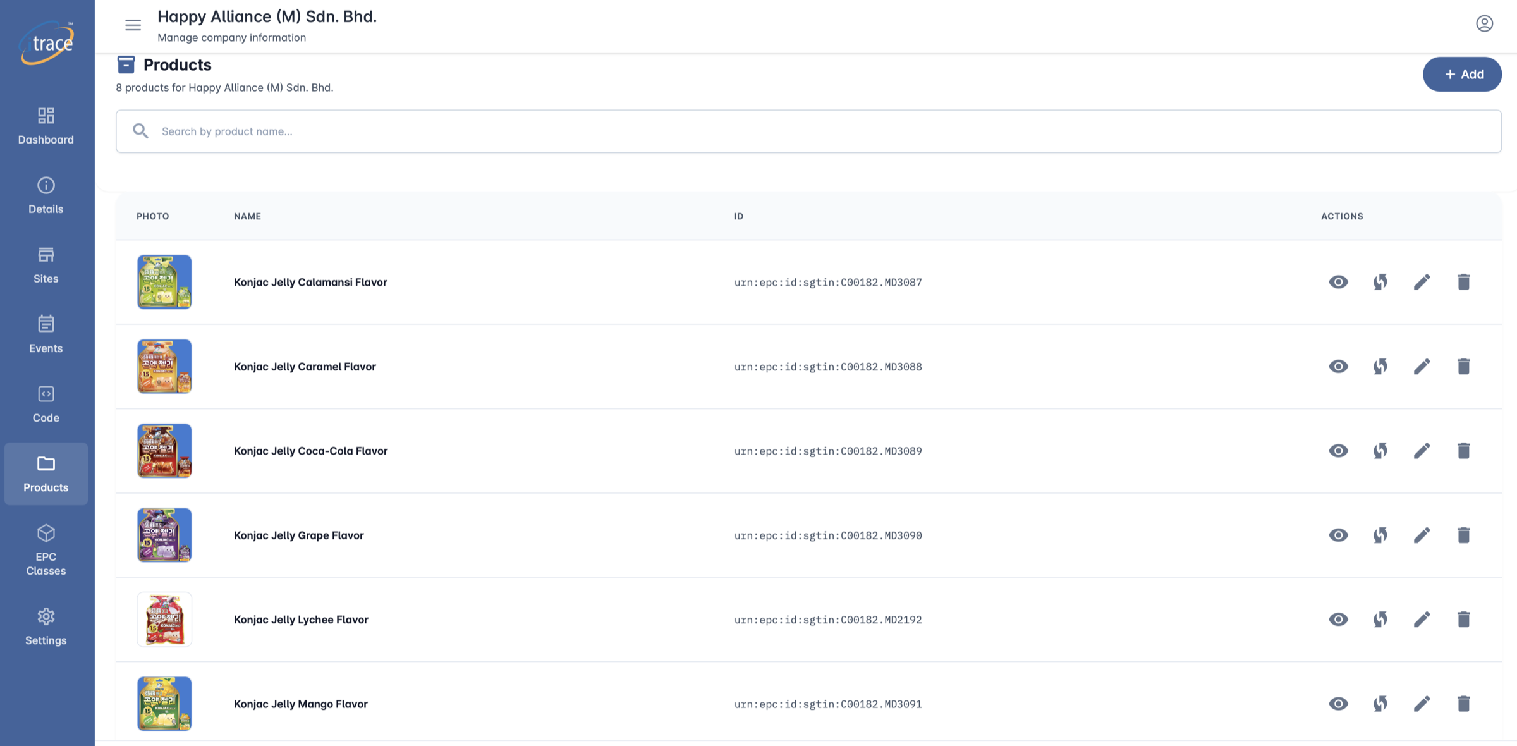Viewport: 1517px width, 746px height.
Task: Delete Konjac Jelly Calamansi Flavor product
Action: pyautogui.click(x=1463, y=282)
